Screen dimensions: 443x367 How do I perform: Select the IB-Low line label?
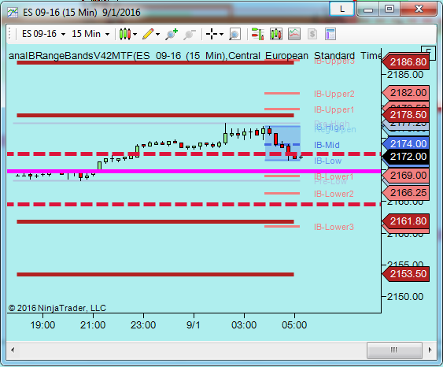coord(328,161)
